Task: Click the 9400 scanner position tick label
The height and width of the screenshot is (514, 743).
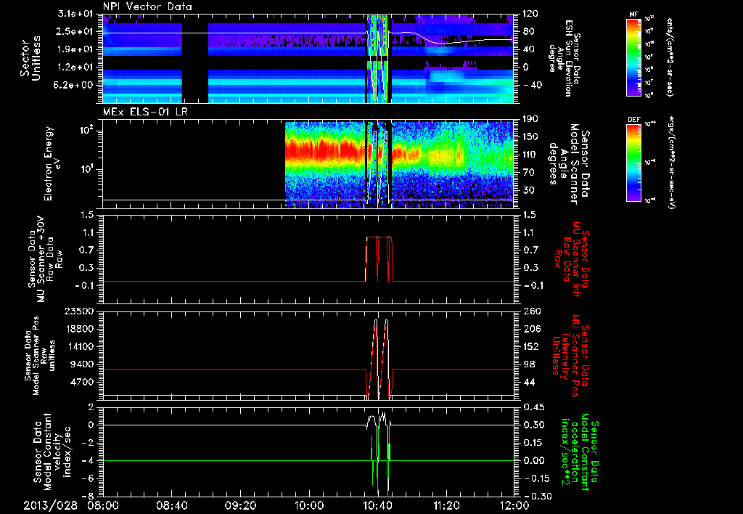Action: click(x=82, y=364)
